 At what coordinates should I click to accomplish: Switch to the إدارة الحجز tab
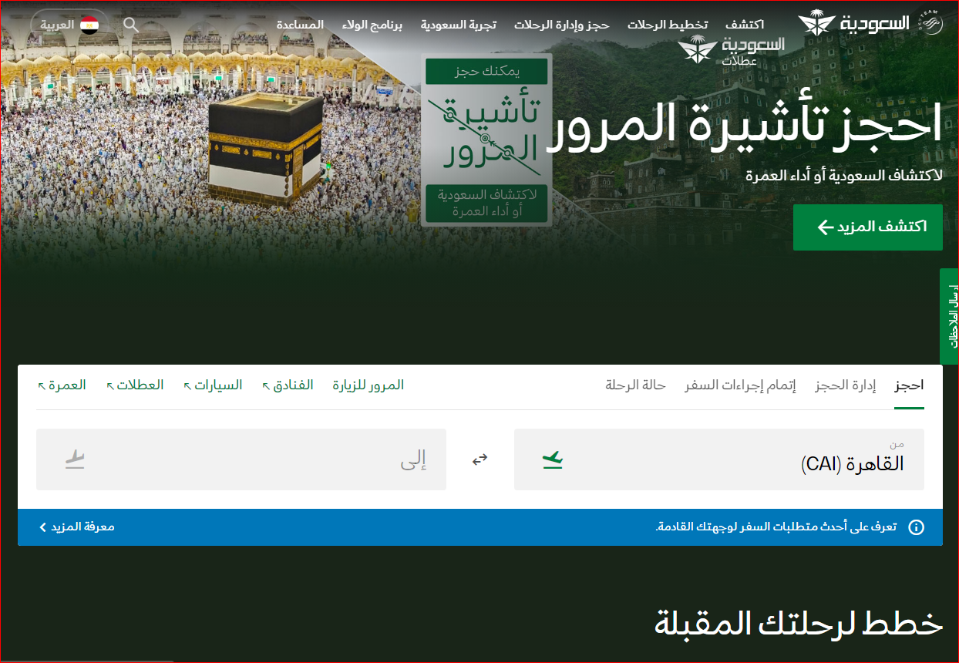click(846, 385)
